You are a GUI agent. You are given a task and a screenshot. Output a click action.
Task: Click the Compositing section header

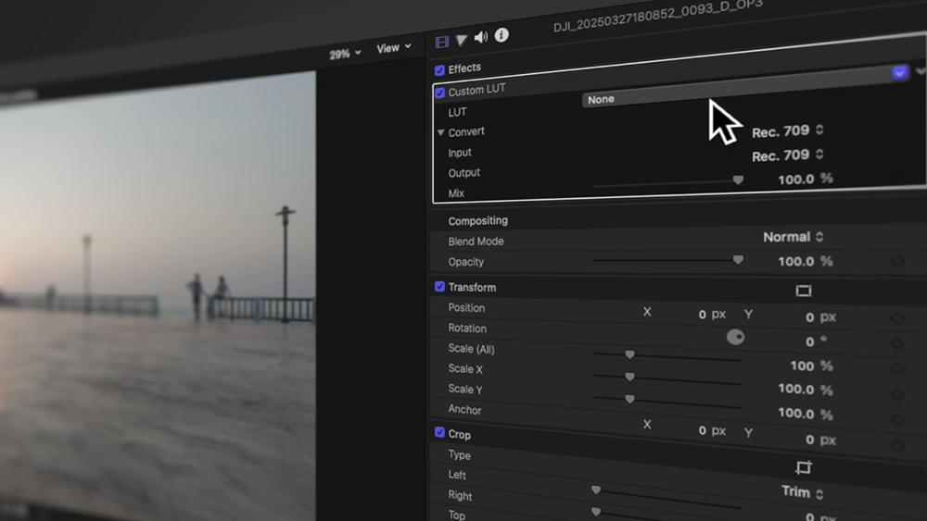pos(477,220)
